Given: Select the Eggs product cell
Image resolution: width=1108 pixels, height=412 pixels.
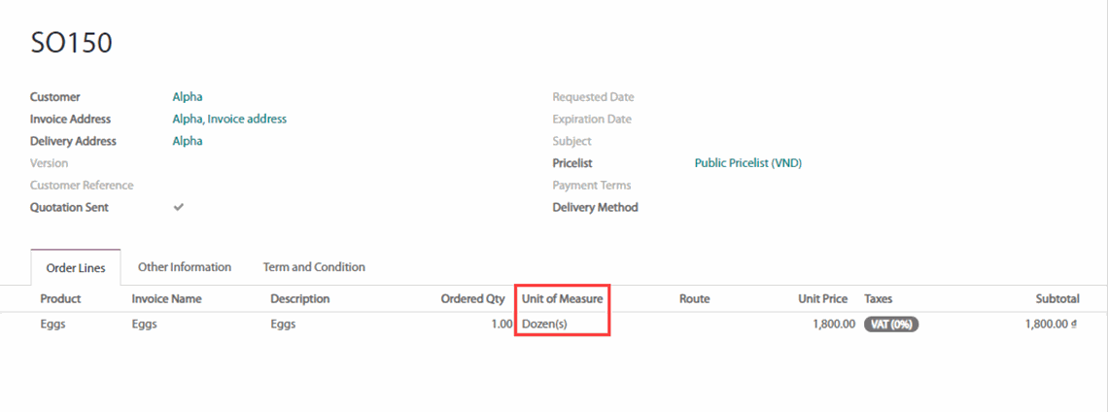Looking at the screenshot, I should (x=52, y=325).
